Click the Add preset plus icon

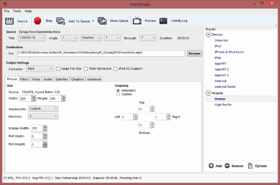tap(211, 166)
